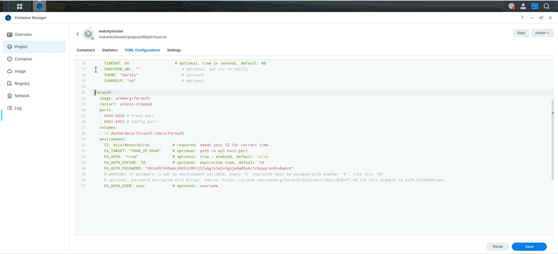Switch to the Settings tab
This screenshot has width=558, height=254.
point(174,50)
